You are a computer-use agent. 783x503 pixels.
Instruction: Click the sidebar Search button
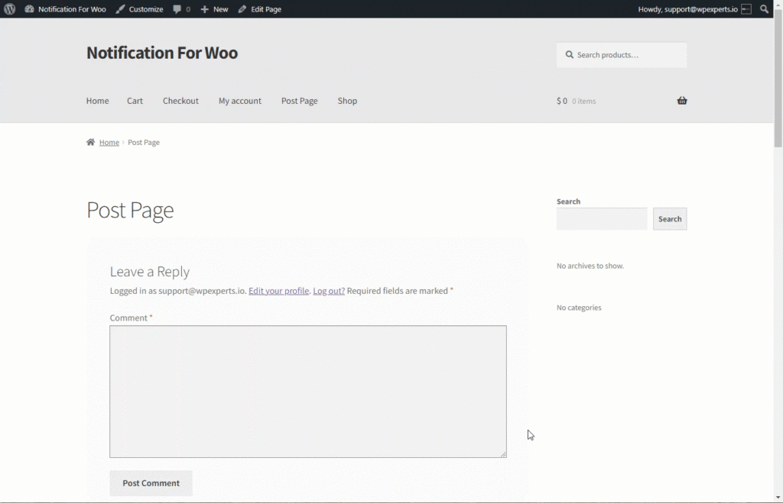[x=670, y=219]
